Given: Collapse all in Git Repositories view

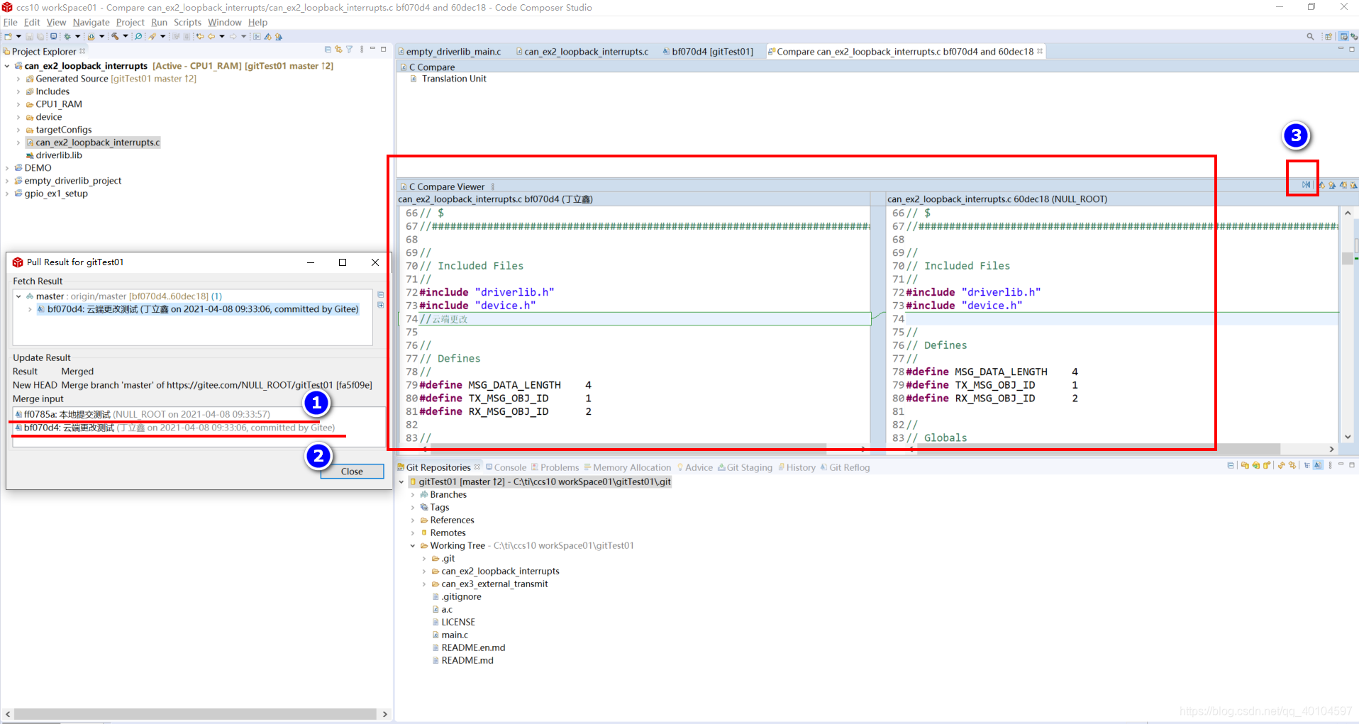Looking at the screenshot, I should 1231,465.
